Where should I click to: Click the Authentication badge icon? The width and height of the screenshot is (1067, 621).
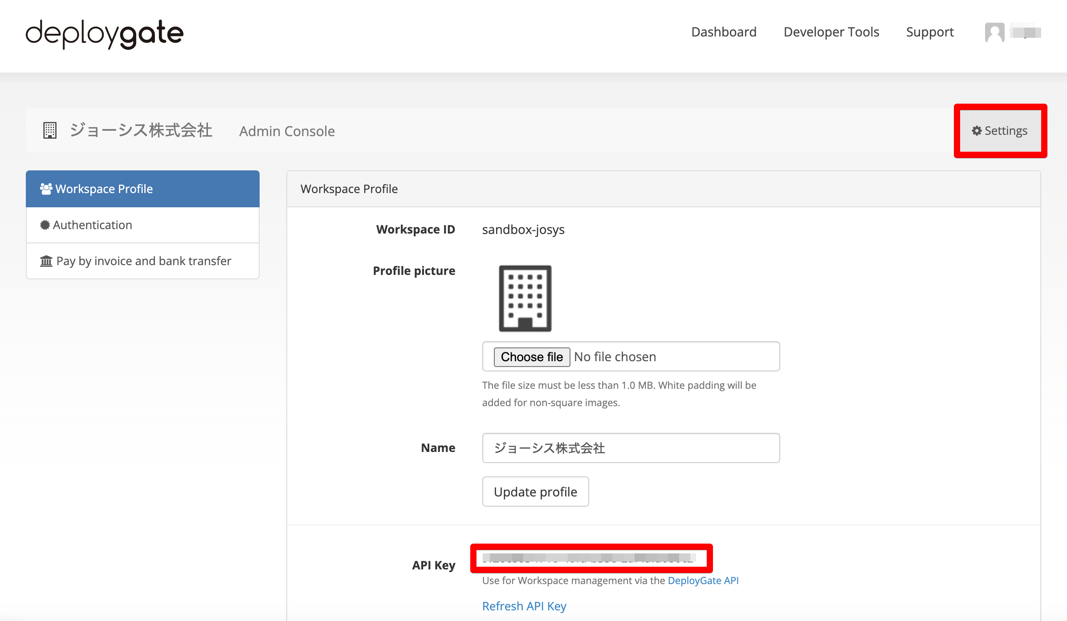click(45, 225)
